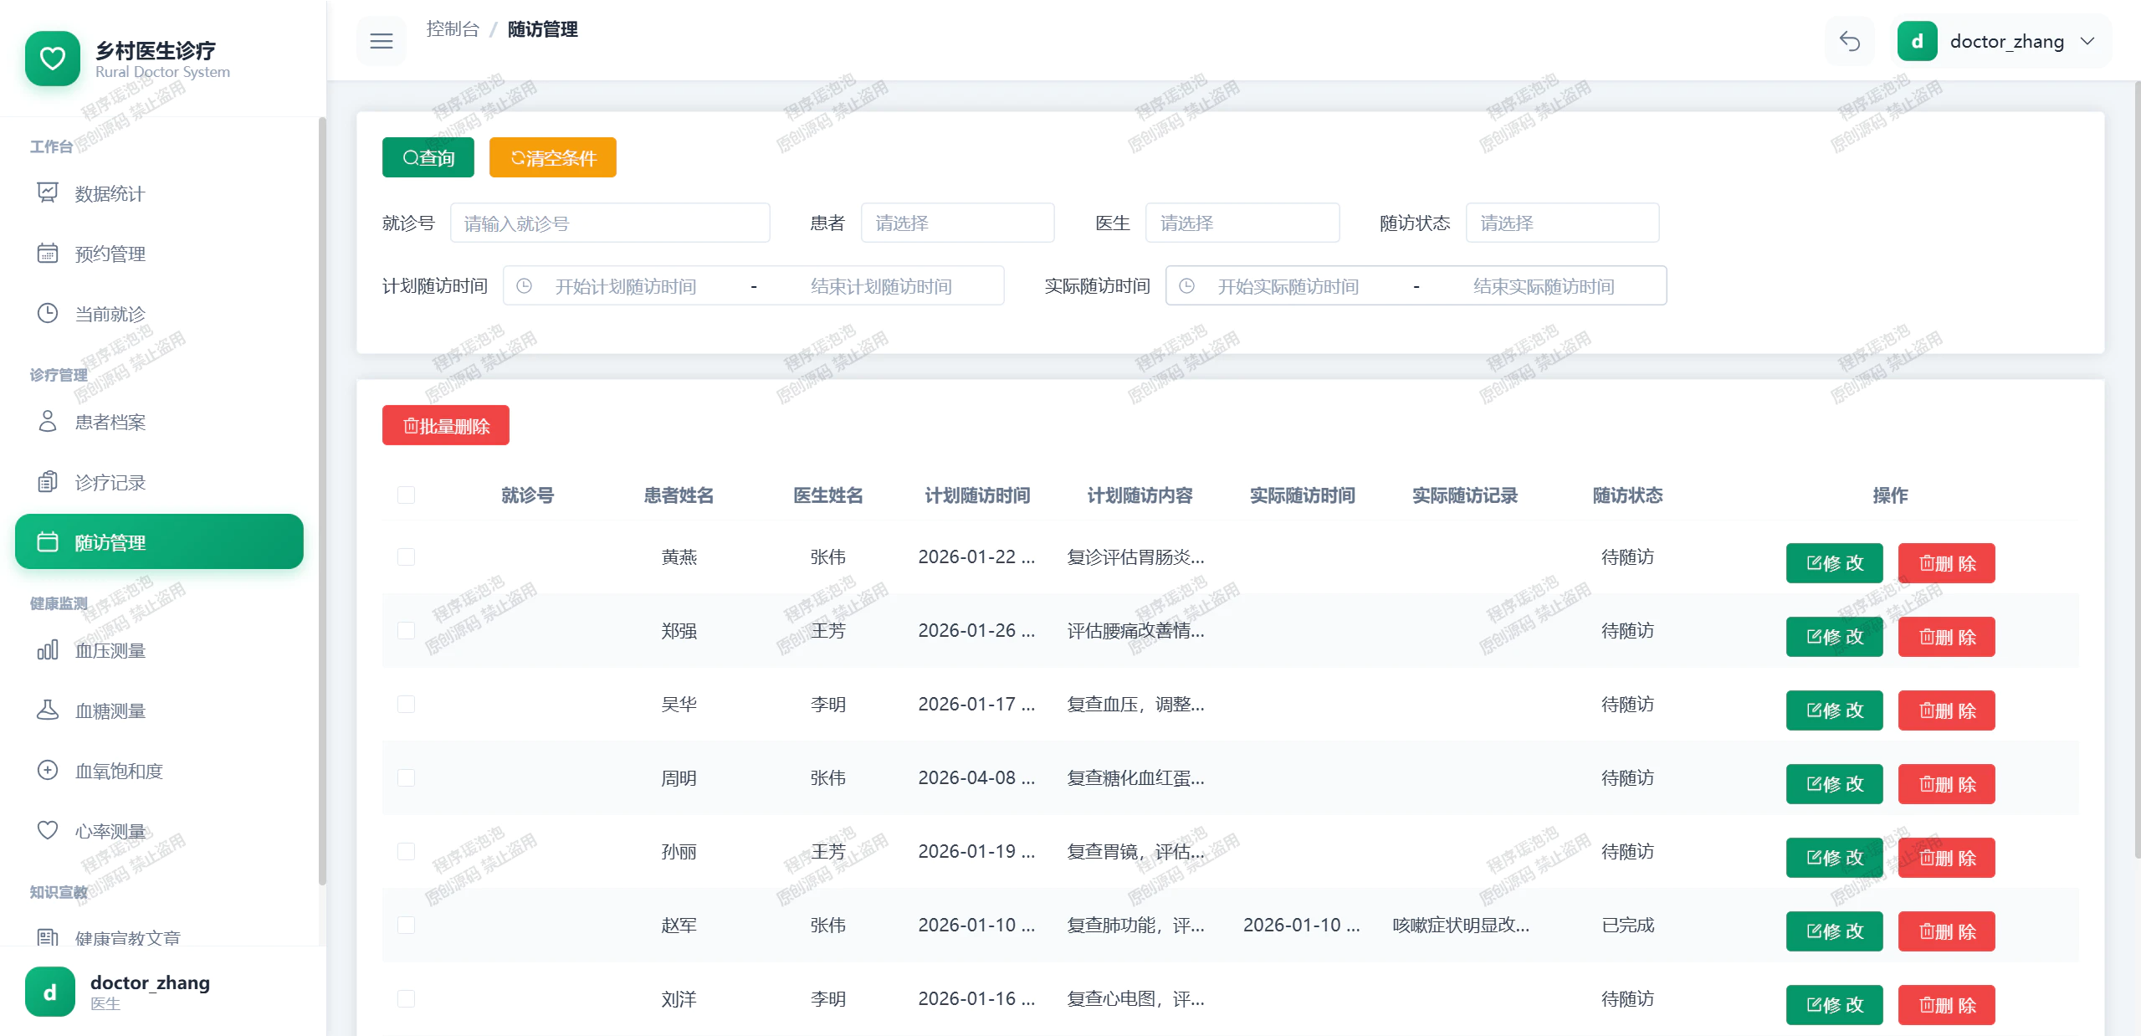Check the row checkbox for 孙丽
Screen dimensions: 2141x1036
[x=407, y=852]
